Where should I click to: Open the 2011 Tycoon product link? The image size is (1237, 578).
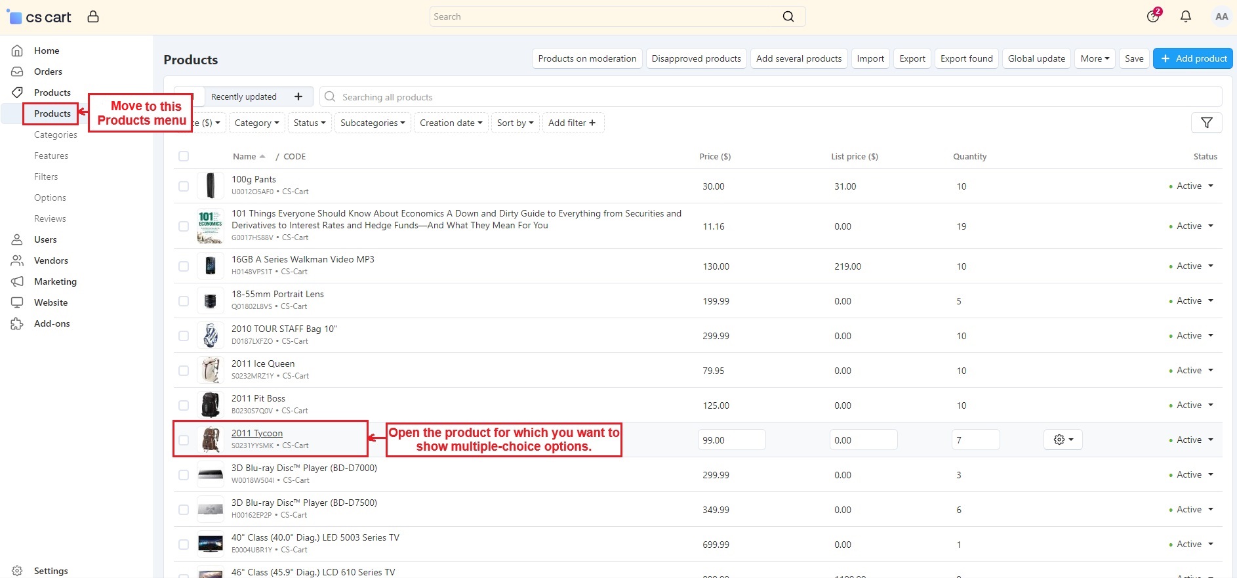click(x=257, y=433)
